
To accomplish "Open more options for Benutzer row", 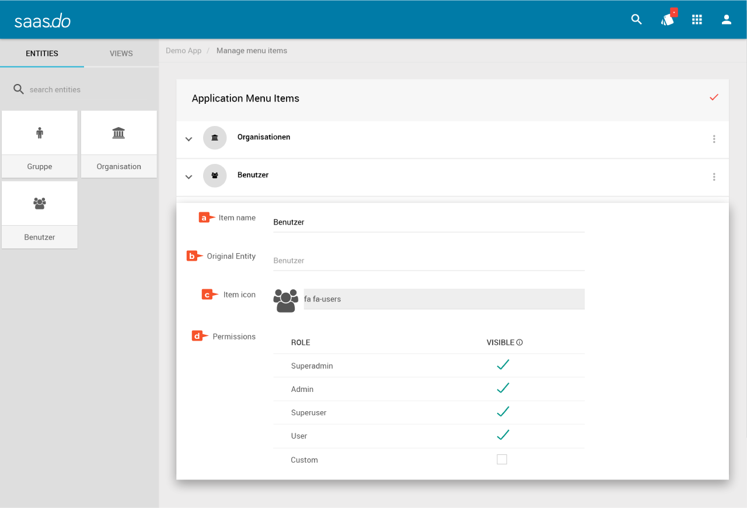I will (x=714, y=177).
